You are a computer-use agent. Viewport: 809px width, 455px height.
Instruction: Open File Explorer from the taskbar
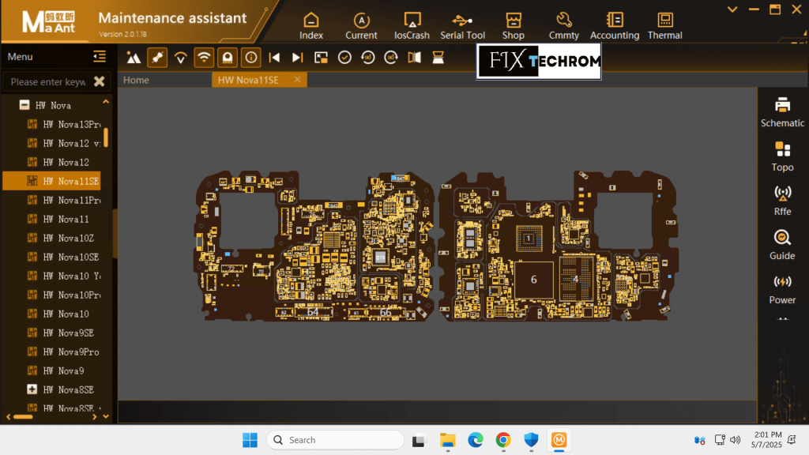[x=447, y=440]
